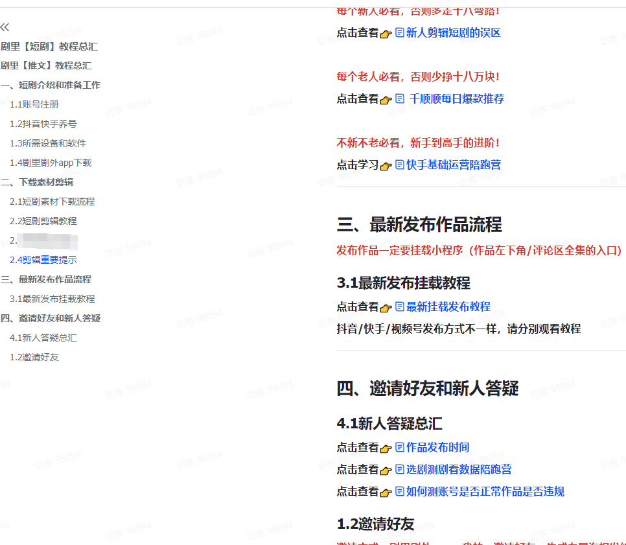Go to 1.1账号注册 in the outline
Screen dimensions: 626x545
pos(34,104)
